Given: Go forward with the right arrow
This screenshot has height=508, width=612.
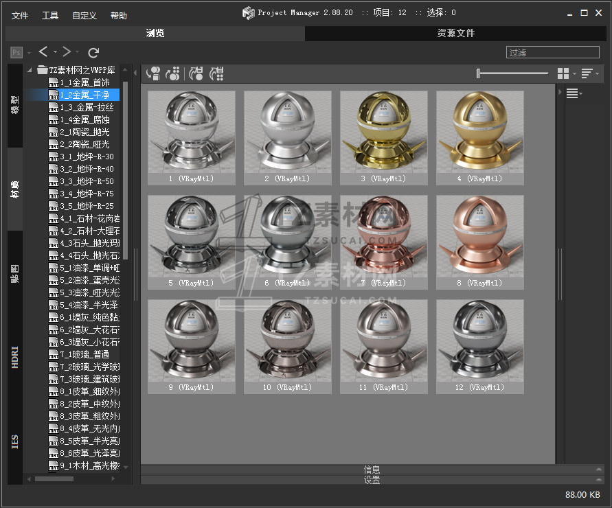Looking at the screenshot, I should [x=67, y=52].
